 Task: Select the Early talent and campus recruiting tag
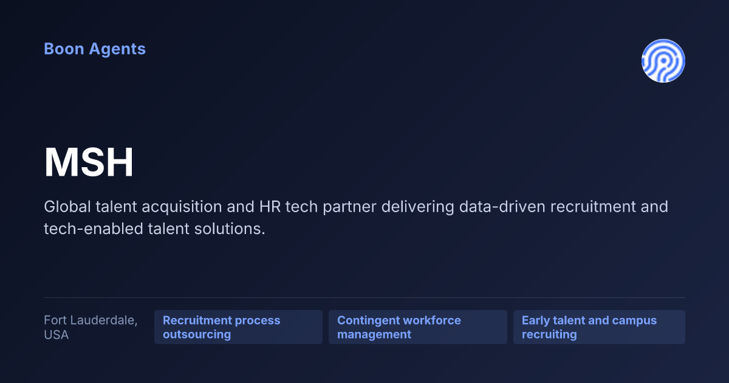[x=599, y=327]
